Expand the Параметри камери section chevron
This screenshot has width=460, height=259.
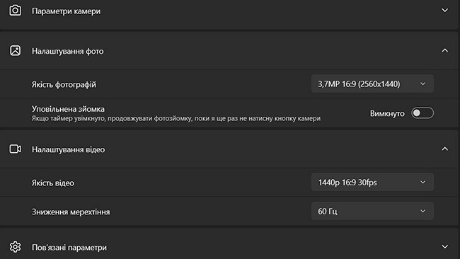pos(444,11)
